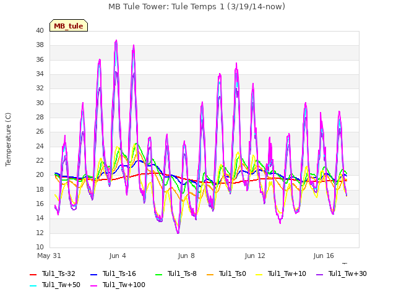Select the Tul1_Ts-8 legend label
This screenshot has height=297, width=396.
click(x=182, y=273)
